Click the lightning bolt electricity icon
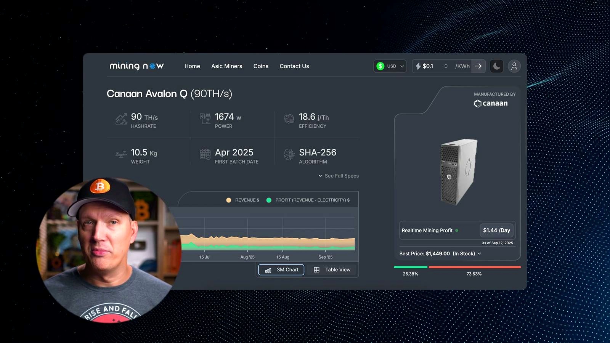This screenshot has width=610, height=343. (418, 66)
